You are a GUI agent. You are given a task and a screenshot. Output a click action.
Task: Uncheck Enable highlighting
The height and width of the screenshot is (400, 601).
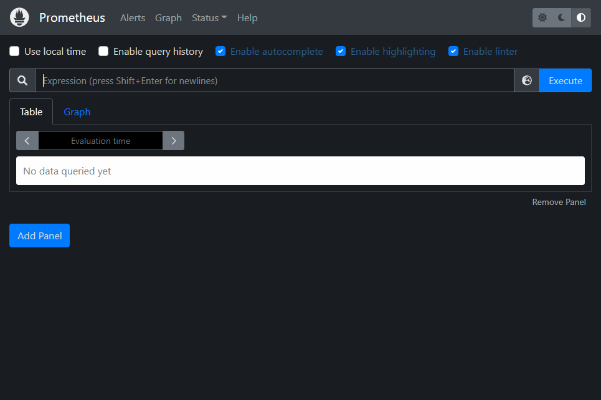click(341, 51)
